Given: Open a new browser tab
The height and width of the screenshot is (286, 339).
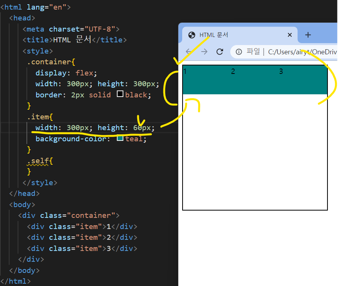Looking at the screenshot, I should (308, 35).
